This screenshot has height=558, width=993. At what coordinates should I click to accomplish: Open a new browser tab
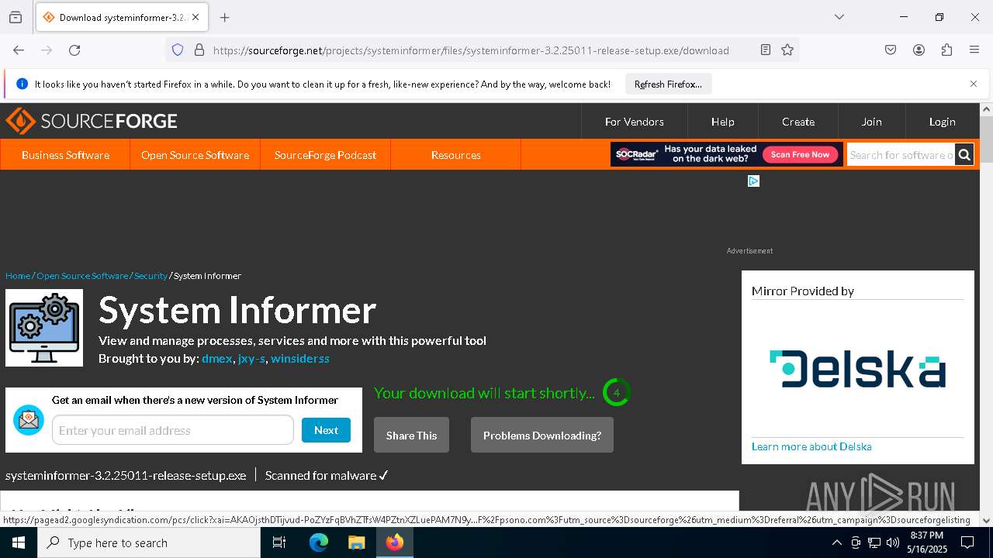point(225,17)
